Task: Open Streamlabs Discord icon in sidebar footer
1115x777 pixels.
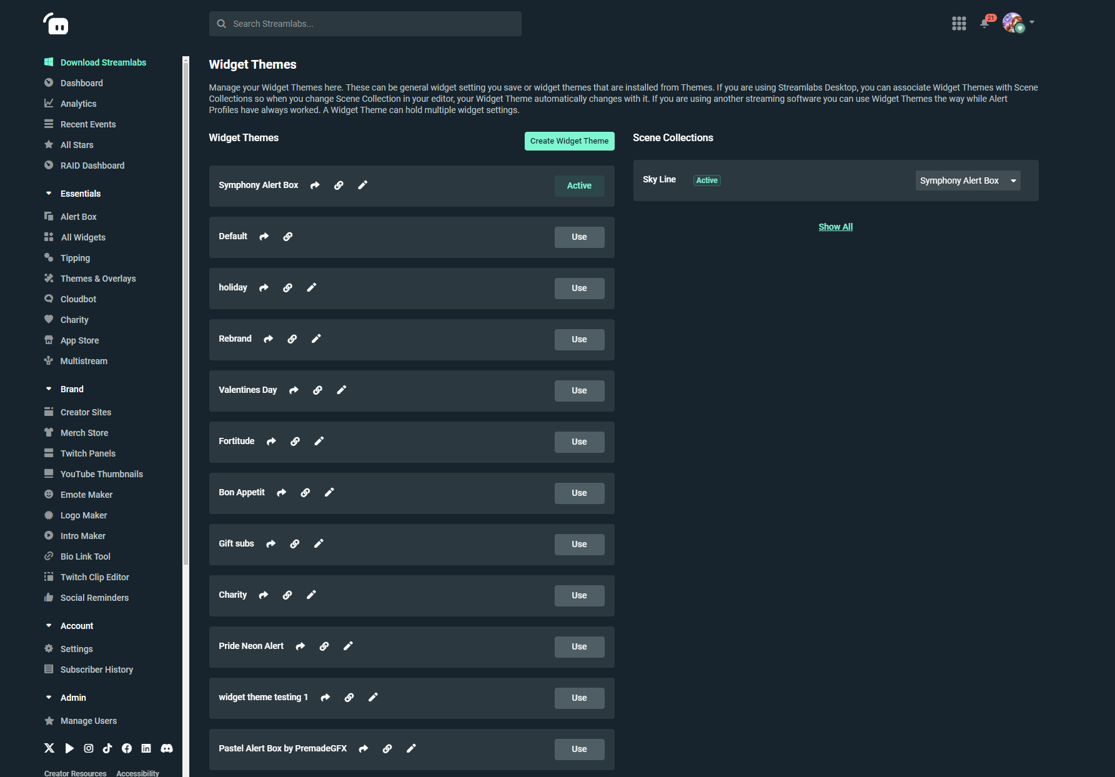Action: 167,748
